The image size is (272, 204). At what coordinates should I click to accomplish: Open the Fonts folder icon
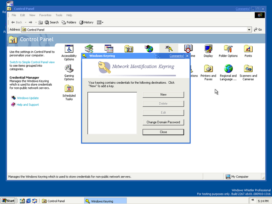pyautogui.click(x=248, y=51)
